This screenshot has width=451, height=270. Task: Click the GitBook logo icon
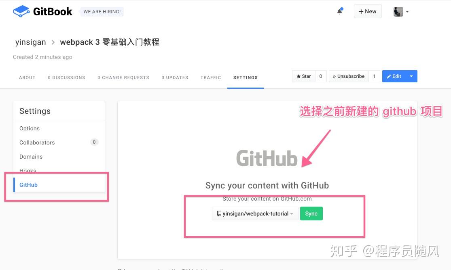pos(21,11)
